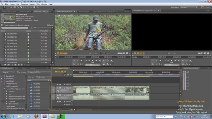Image resolution: width=212 pixels, height=119 pixels.
Task: Click the Project panel search field
Action: click(15, 28)
